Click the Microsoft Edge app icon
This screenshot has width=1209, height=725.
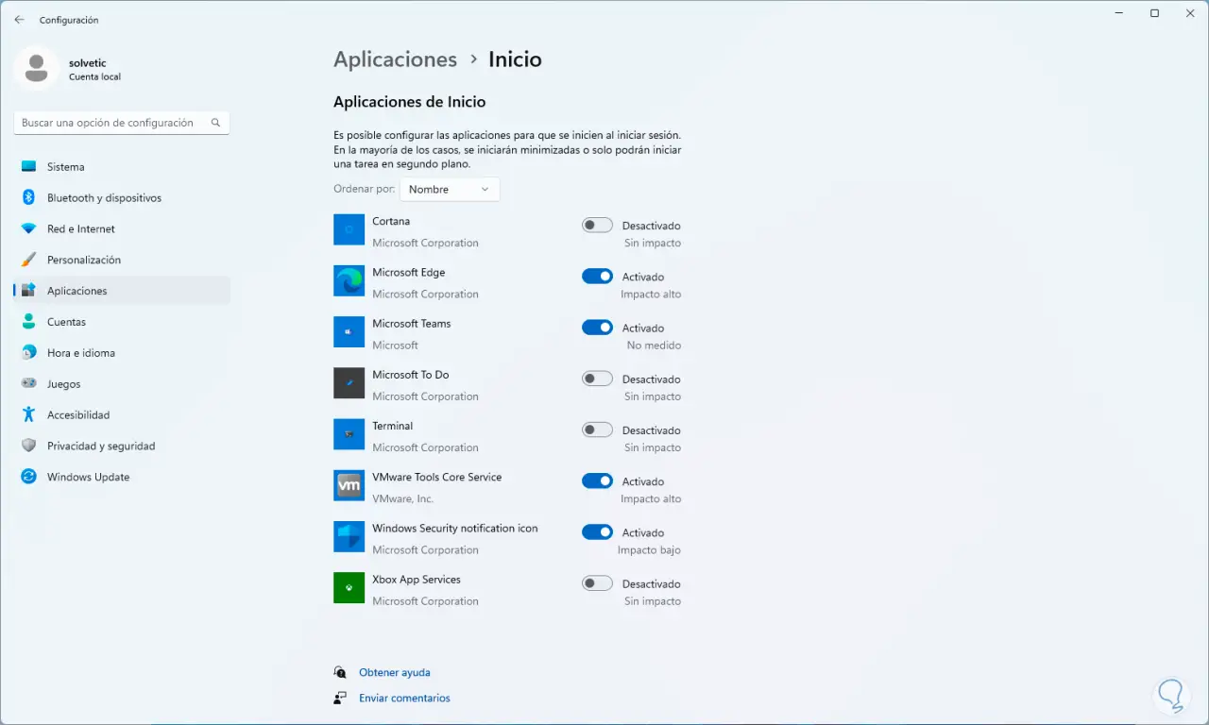(349, 280)
